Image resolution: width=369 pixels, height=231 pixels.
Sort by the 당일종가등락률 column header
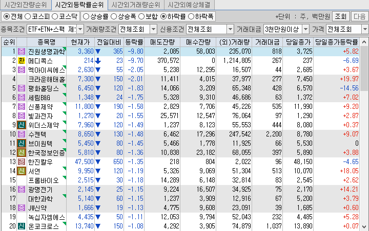pos(337,42)
